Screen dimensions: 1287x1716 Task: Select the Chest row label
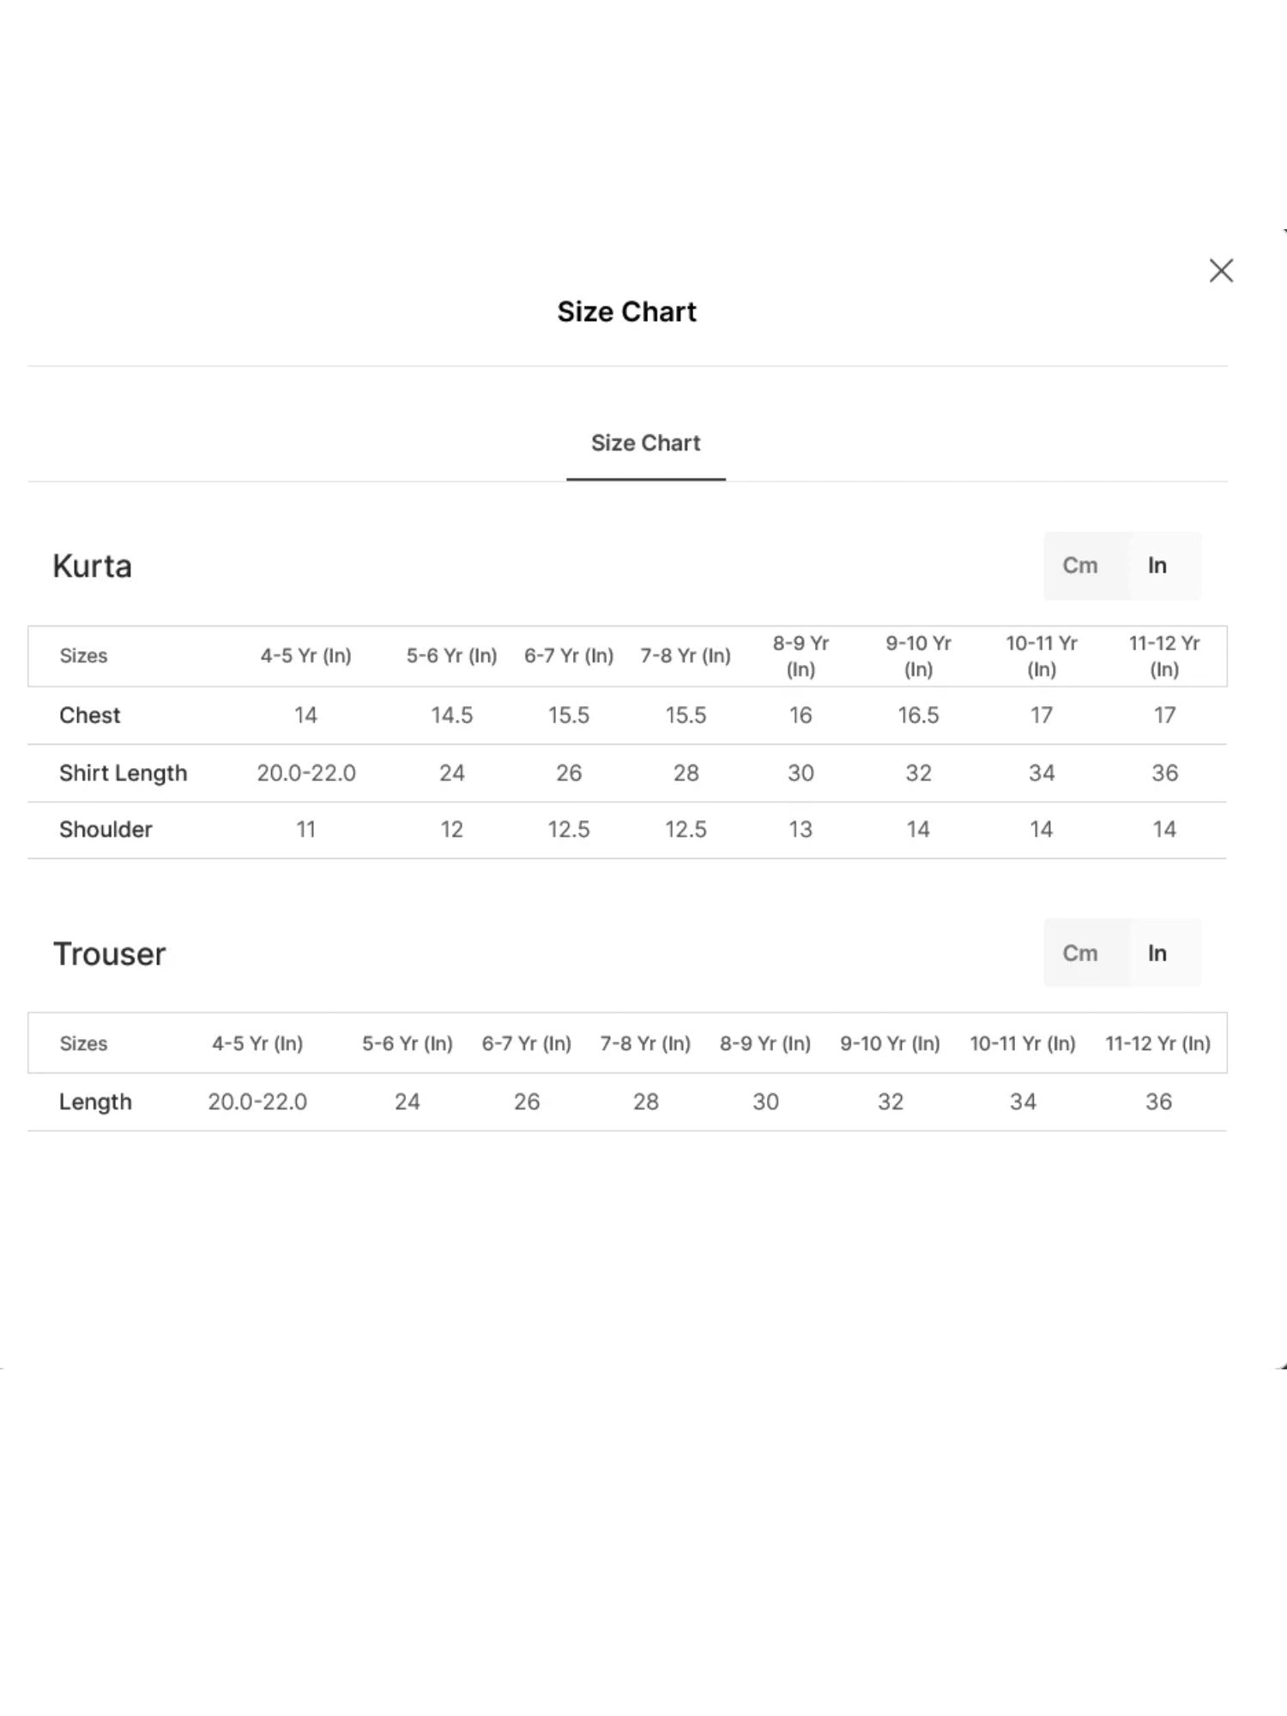(x=90, y=716)
